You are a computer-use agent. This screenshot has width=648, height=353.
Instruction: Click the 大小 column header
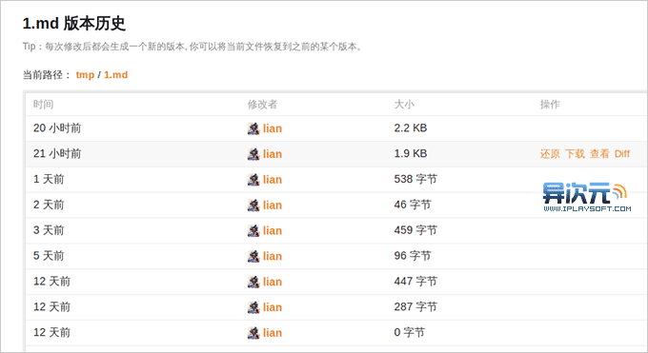tap(404, 105)
